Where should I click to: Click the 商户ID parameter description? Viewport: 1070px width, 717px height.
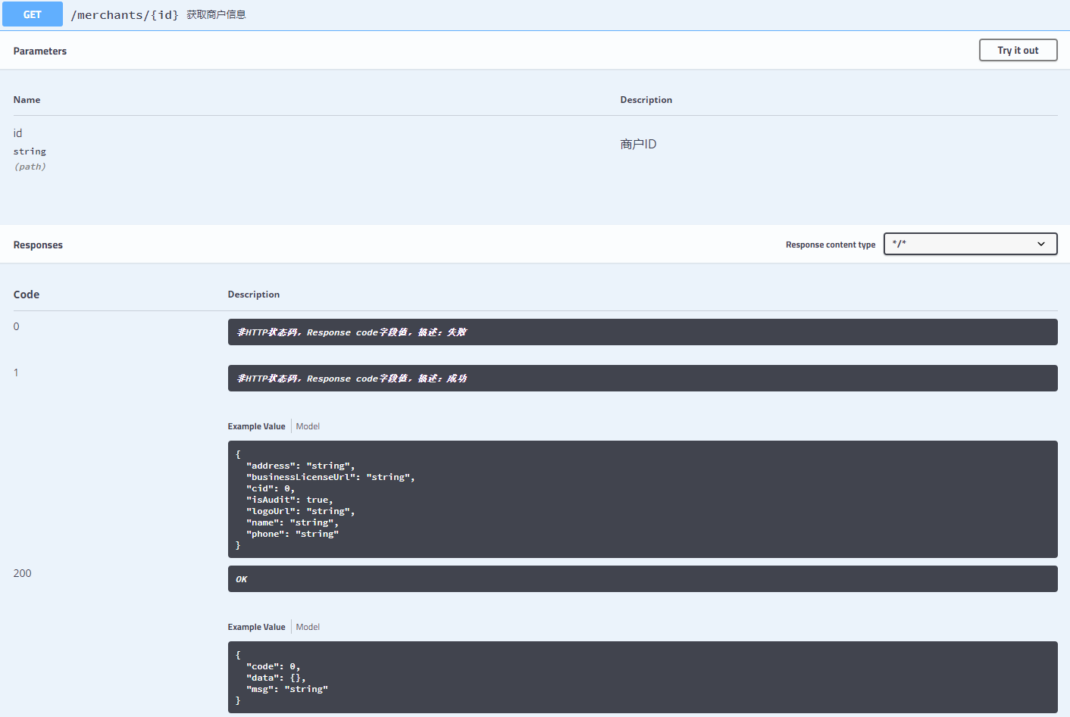638,143
